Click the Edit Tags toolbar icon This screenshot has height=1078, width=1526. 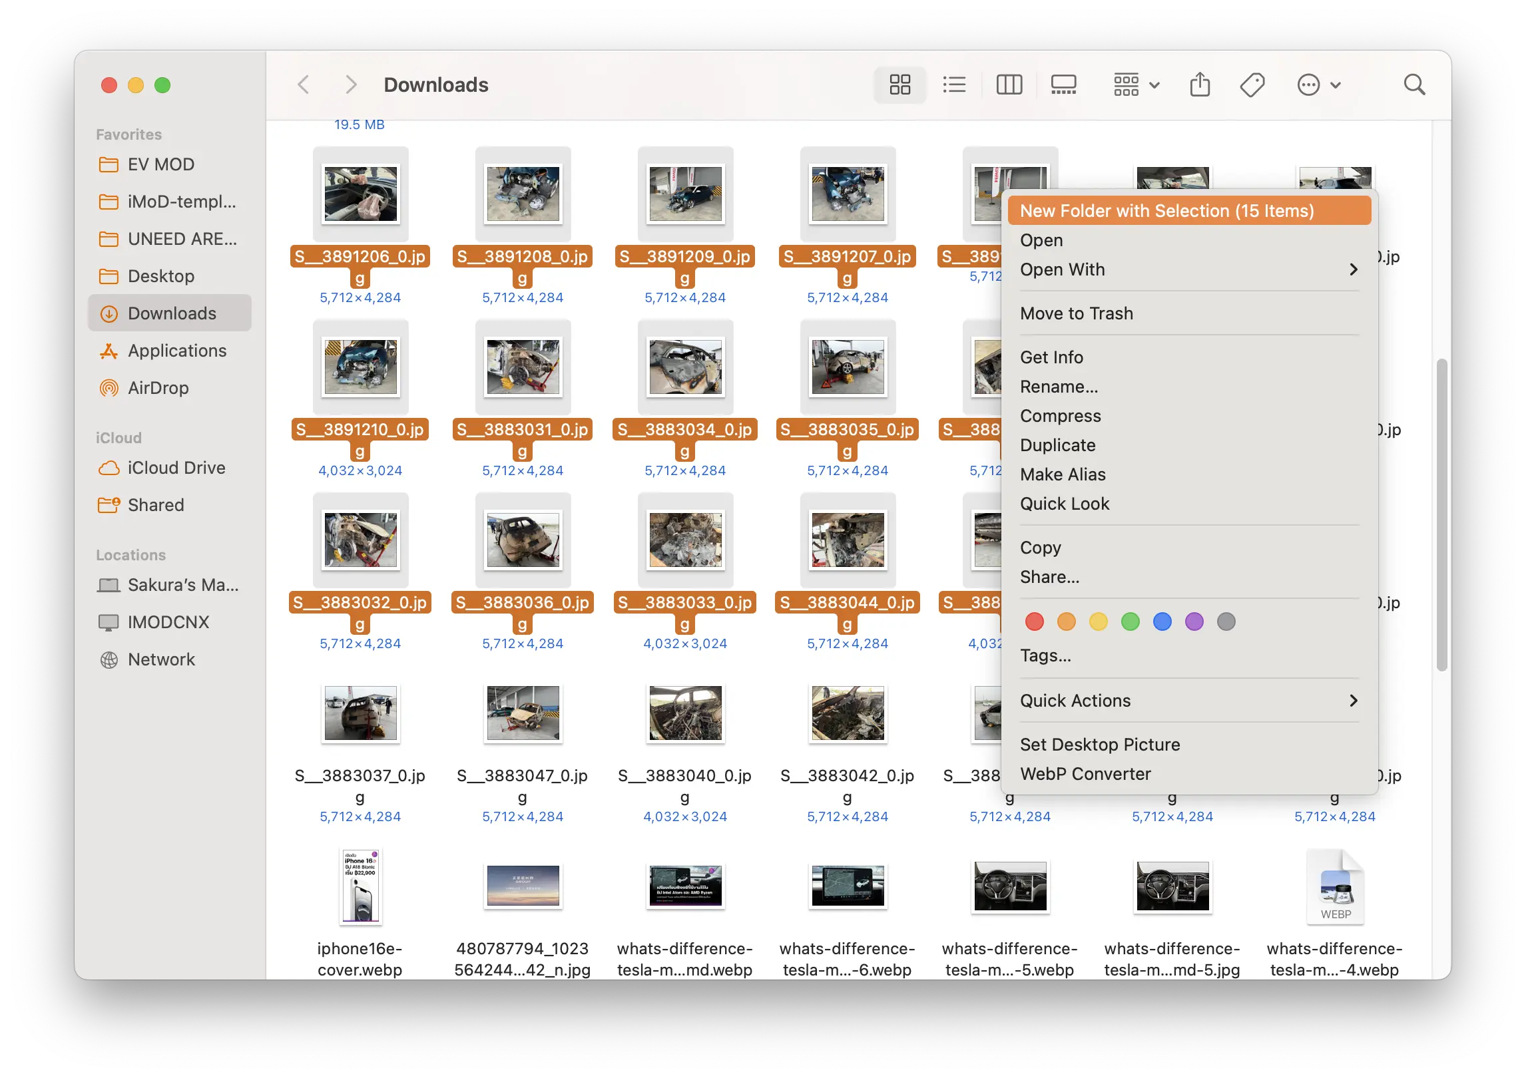1252,85
